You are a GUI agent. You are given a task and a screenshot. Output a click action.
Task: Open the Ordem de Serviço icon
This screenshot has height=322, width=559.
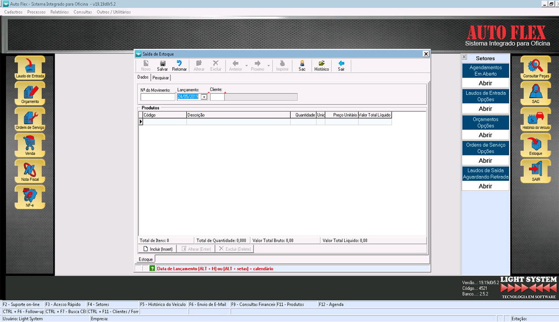pos(30,120)
